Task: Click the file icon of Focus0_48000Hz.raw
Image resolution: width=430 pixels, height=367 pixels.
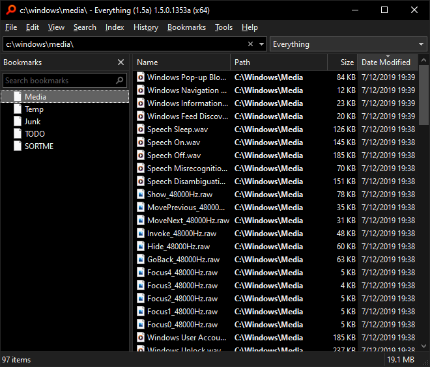Action: point(141,325)
